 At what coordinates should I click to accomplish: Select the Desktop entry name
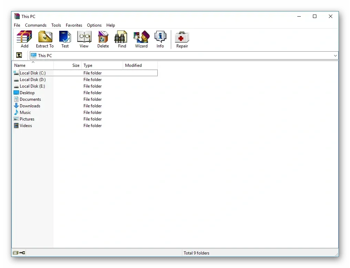[27, 93]
